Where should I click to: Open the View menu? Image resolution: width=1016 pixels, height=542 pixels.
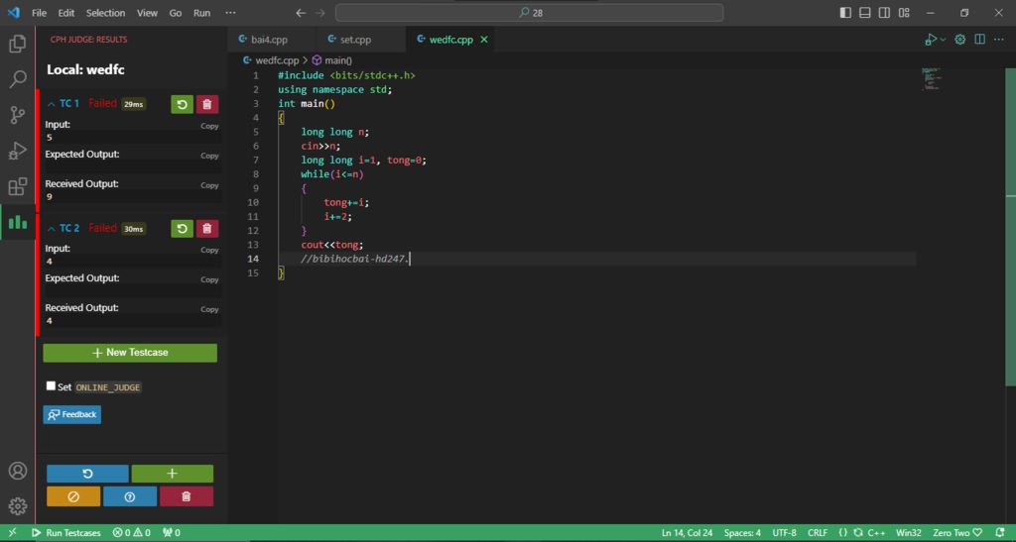coord(147,13)
